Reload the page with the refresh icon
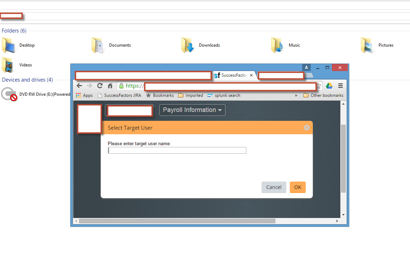Viewport: 410px width, 254px height. tap(100, 86)
